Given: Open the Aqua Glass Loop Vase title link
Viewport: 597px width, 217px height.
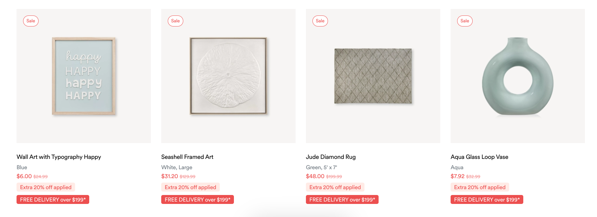Looking at the screenshot, I should coord(480,157).
